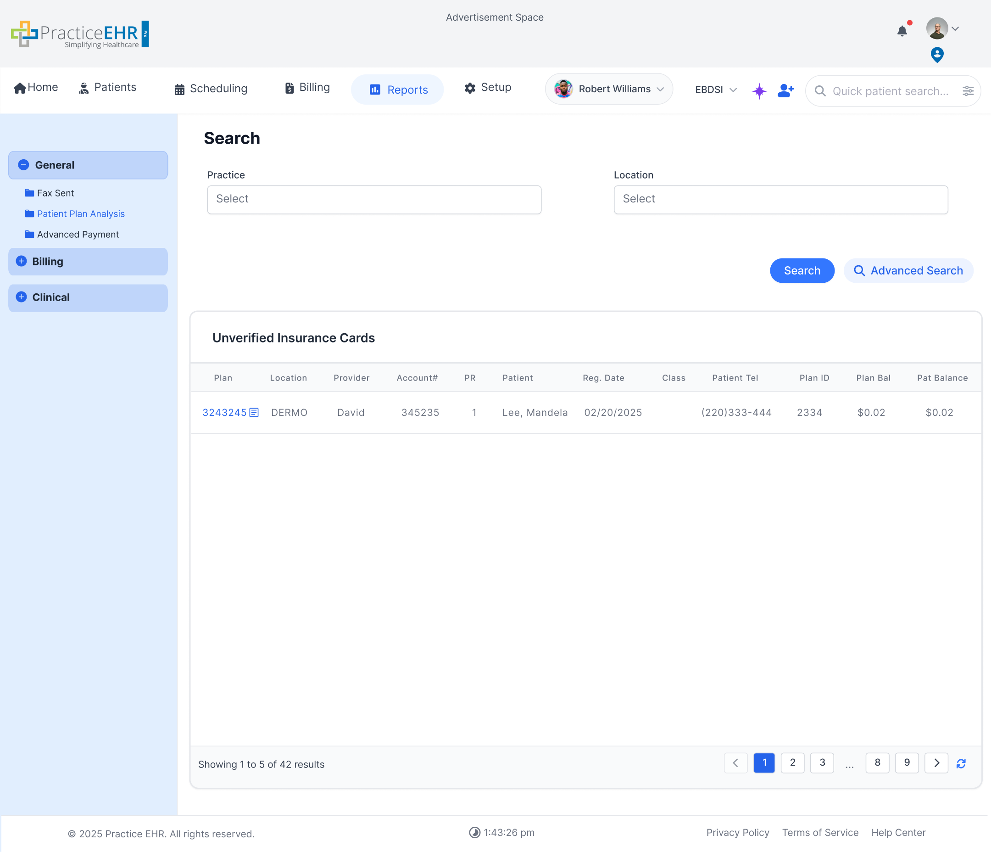
Task: Open notifications via the bell icon
Action: [x=902, y=31]
